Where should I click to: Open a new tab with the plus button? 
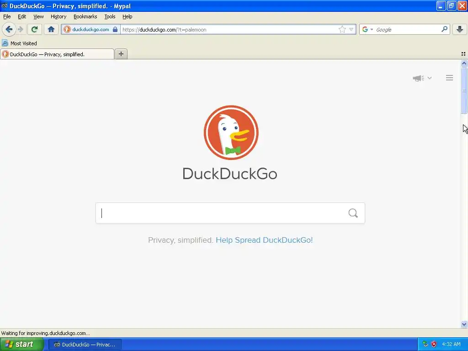point(121,54)
